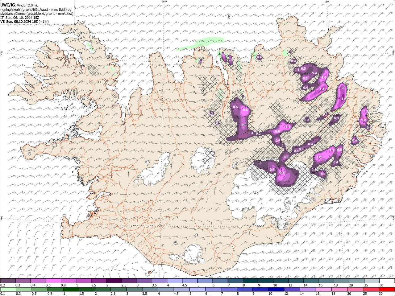Pick the darkest green 1 rain legend swatch
This screenshot has height=296, width=395.
coord(71,290)
